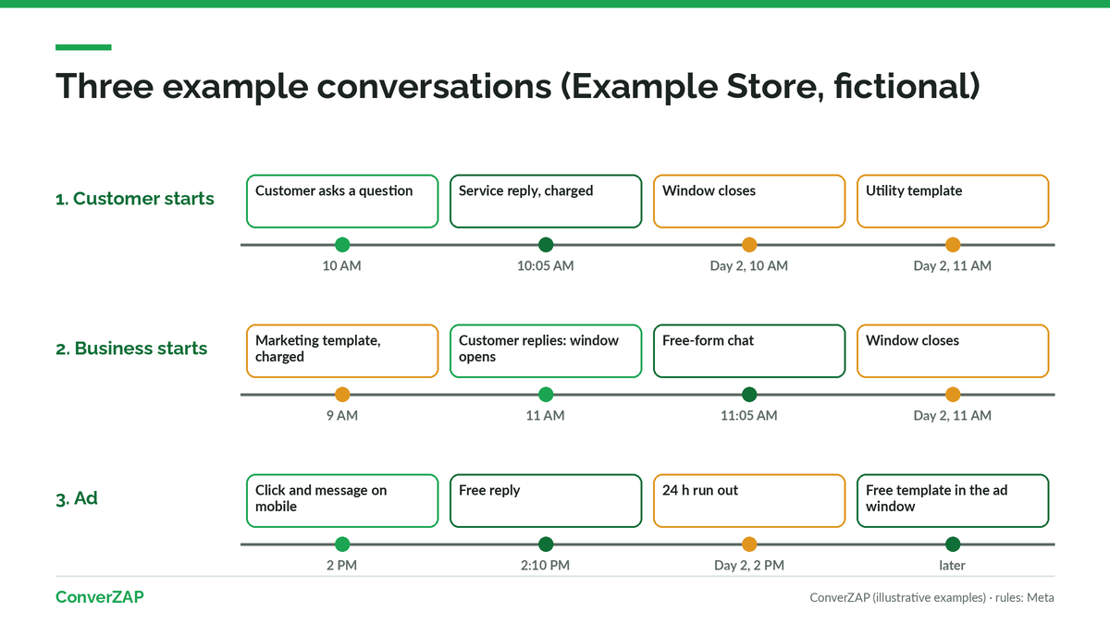This screenshot has width=1110, height=624.
Task: Click the 'Day 2, 10 AM' label
Action: [x=749, y=266]
